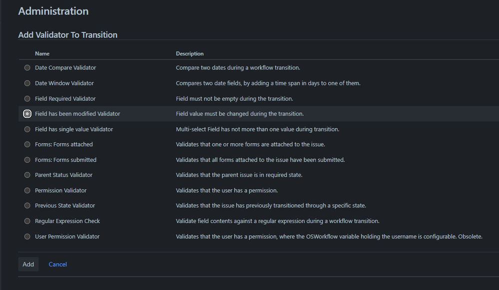Click the Previous State Validator label text
The image size is (499, 290).
tap(65, 206)
